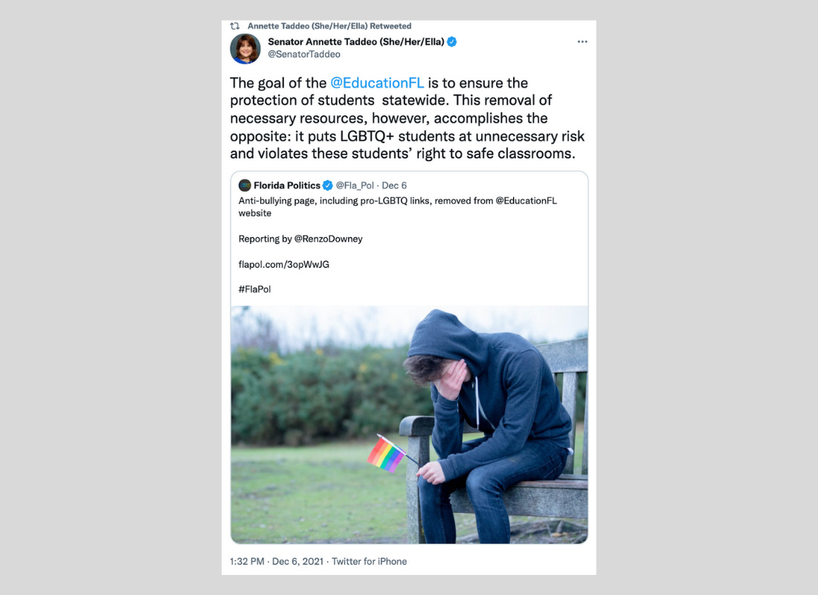Click the #FlaPol hashtag
The image size is (818, 595).
tap(254, 289)
